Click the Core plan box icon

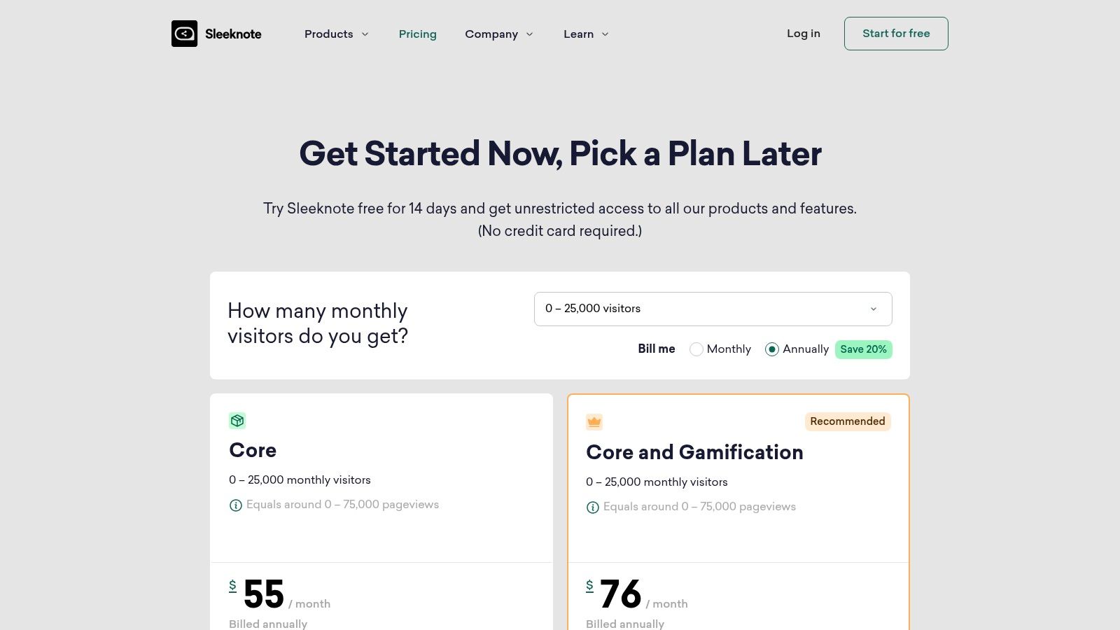point(237,421)
